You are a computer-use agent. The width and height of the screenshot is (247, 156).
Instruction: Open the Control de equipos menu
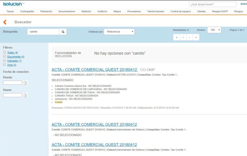coord(180,11)
